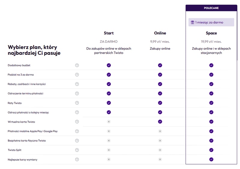Show info for Wirtualna karta Twisto
Viewport: 240px width, 169px height.
tap(77, 122)
